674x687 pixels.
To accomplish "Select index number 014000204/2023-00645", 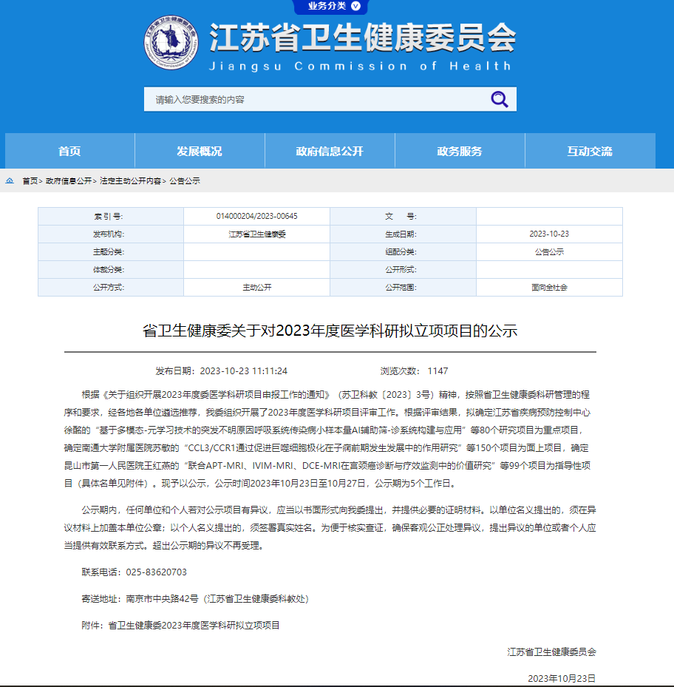I will pyautogui.click(x=256, y=217).
